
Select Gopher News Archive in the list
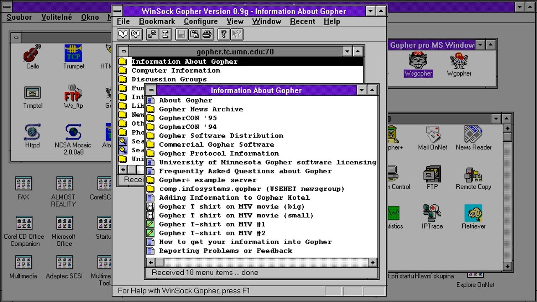click(201, 109)
